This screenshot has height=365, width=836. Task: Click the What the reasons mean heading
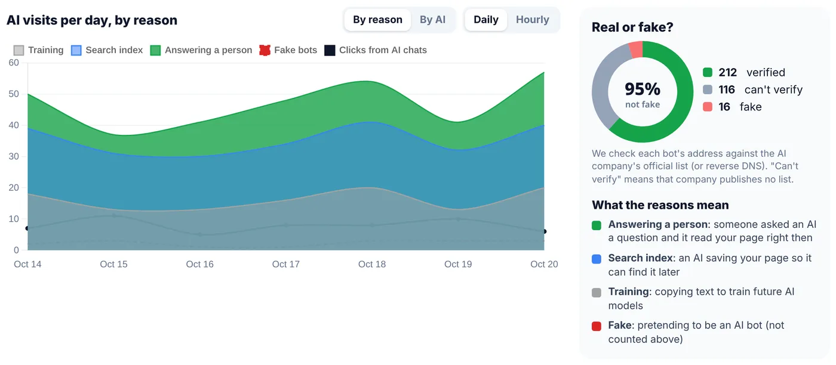pyautogui.click(x=660, y=205)
